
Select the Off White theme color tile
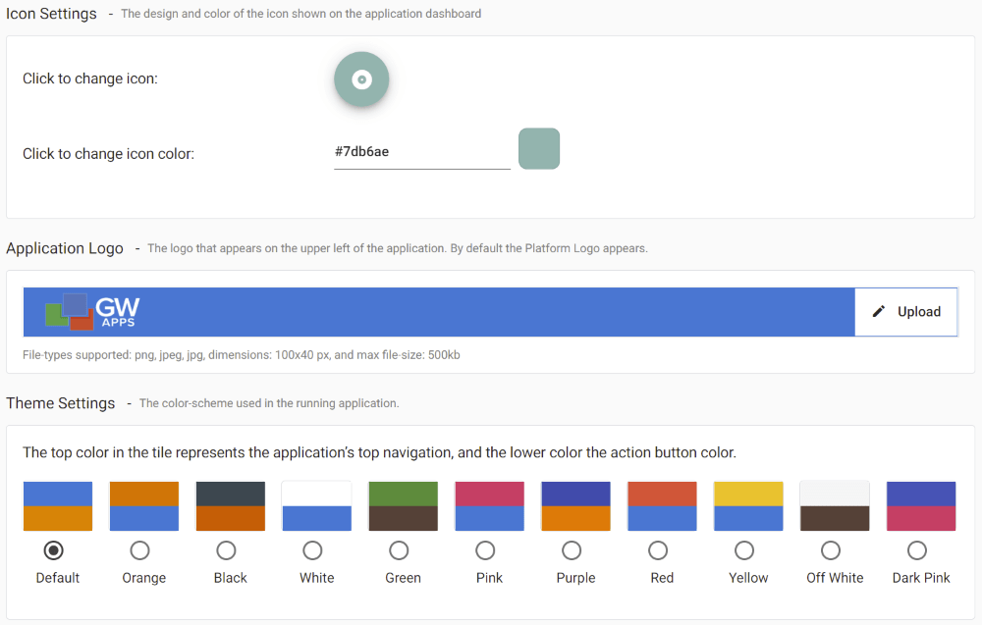coord(835,506)
